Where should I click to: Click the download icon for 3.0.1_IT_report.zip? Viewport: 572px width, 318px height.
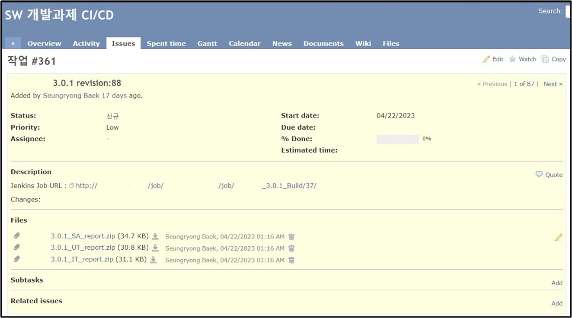click(x=153, y=260)
